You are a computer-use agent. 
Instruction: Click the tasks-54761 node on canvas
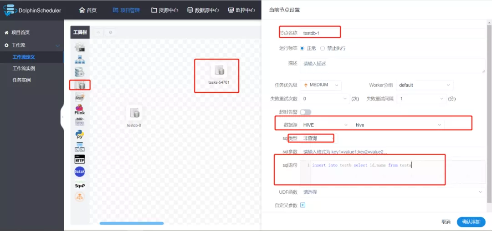coord(219,71)
